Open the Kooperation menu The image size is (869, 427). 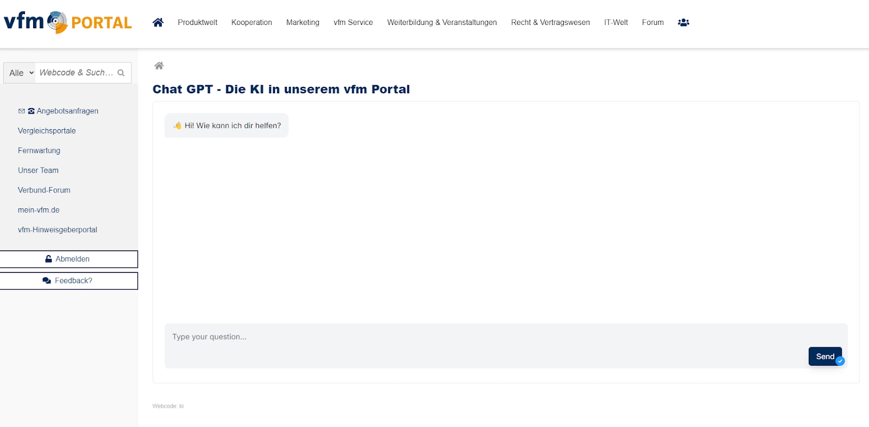pos(251,22)
